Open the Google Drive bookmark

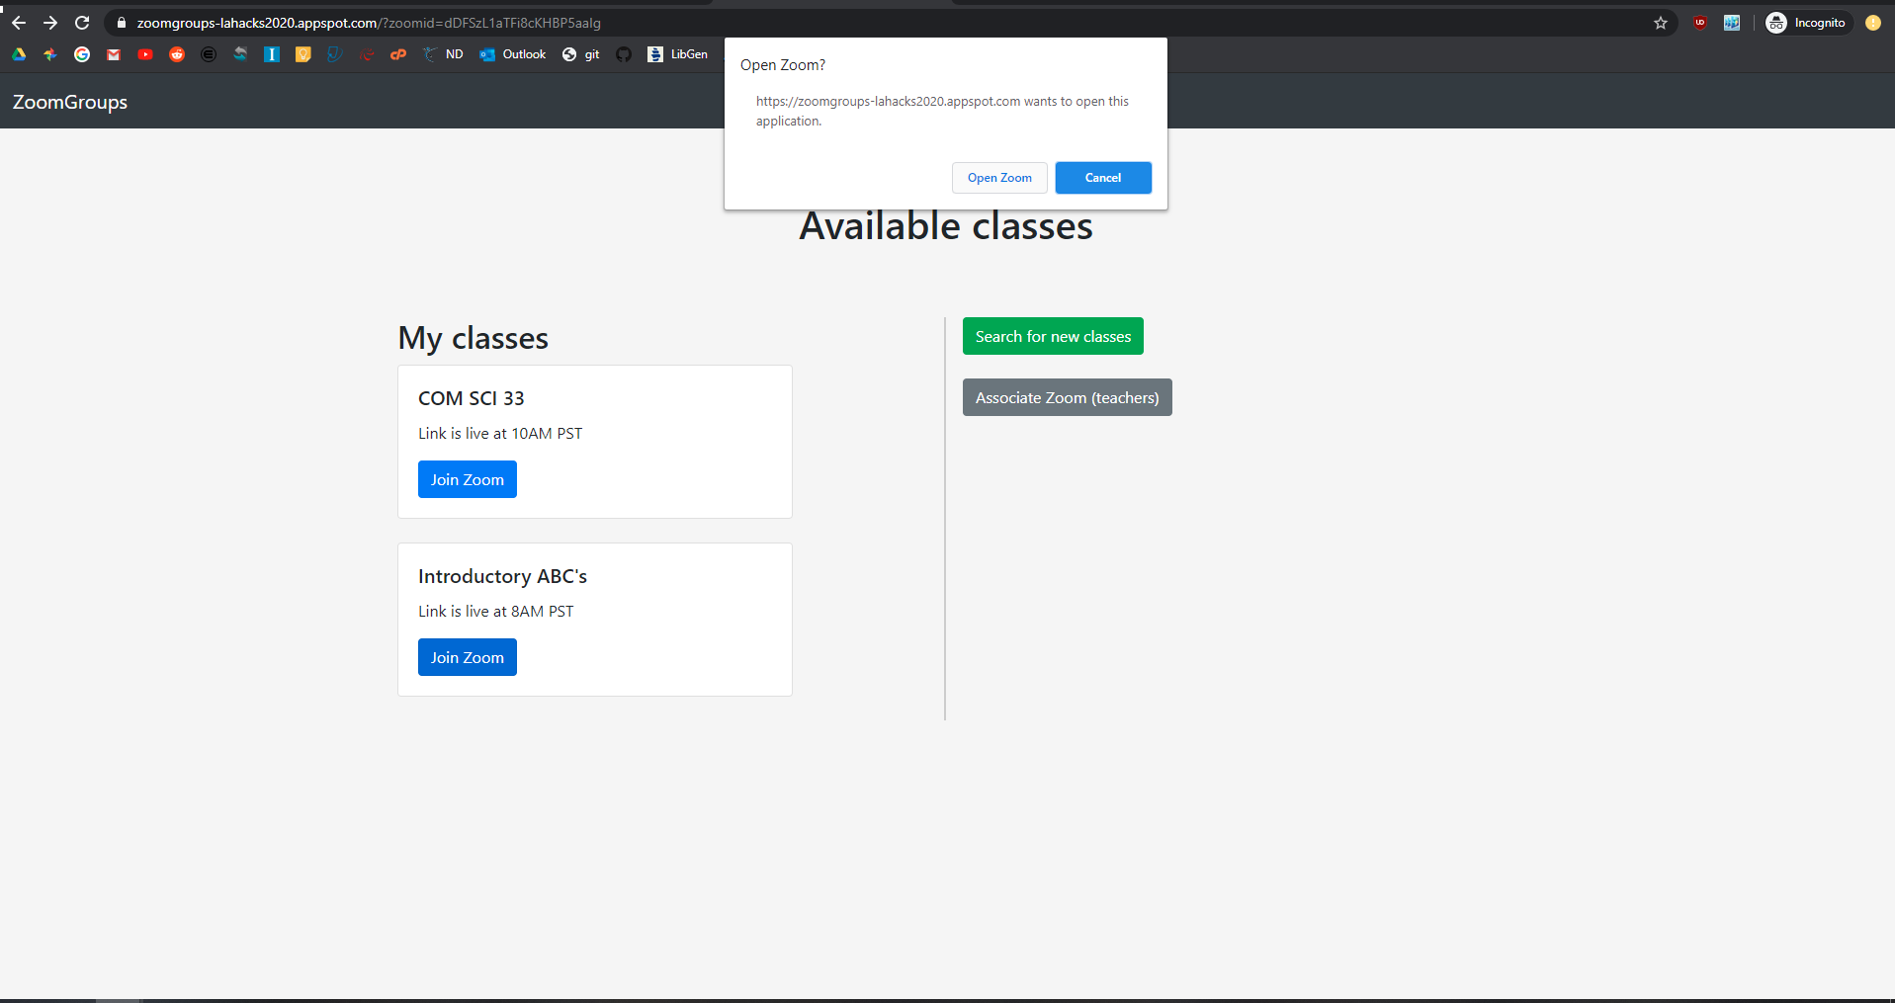pos(19,54)
